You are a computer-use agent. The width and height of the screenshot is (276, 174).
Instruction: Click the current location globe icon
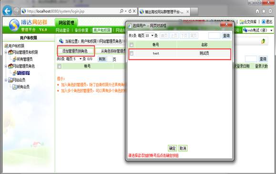click(61, 41)
